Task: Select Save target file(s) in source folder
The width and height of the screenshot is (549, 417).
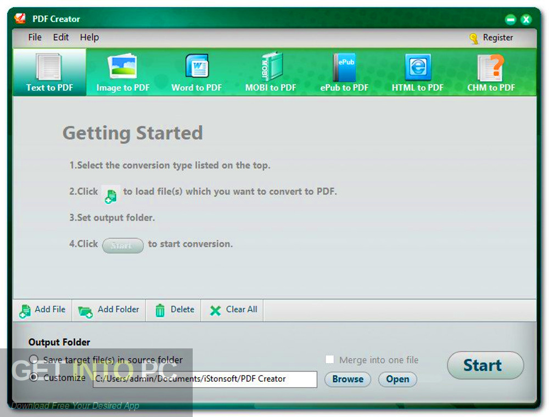Action: pos(33,359)
